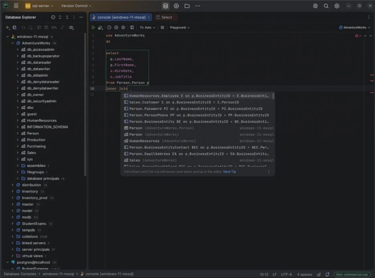Open the Playground resolve mode dropdown
Image resolution: width=375 pixels, height=278 pixels.
click(180, 28)
